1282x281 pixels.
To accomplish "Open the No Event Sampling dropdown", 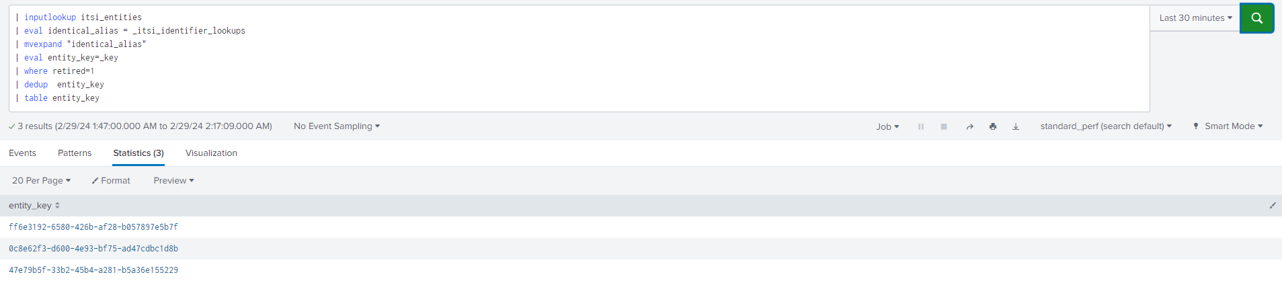I will point(337,126).
